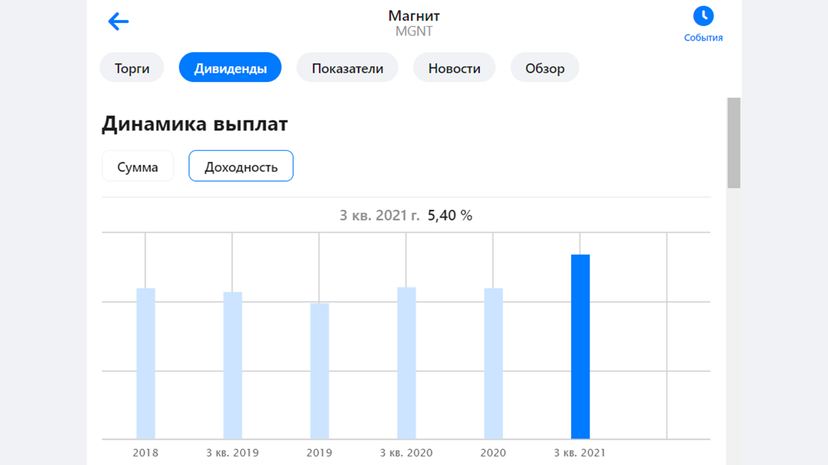Screen dimensions: 828x465
Task: Toggle the Сумма display mode
Action: click(x=137, y=166)
